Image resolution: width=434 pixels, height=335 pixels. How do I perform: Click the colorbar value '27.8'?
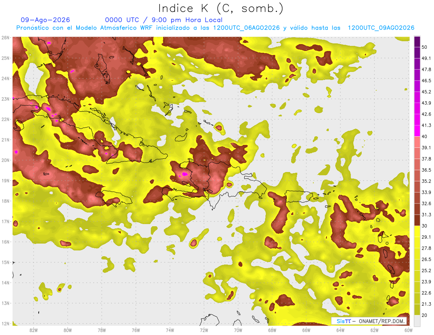point(427,248)
